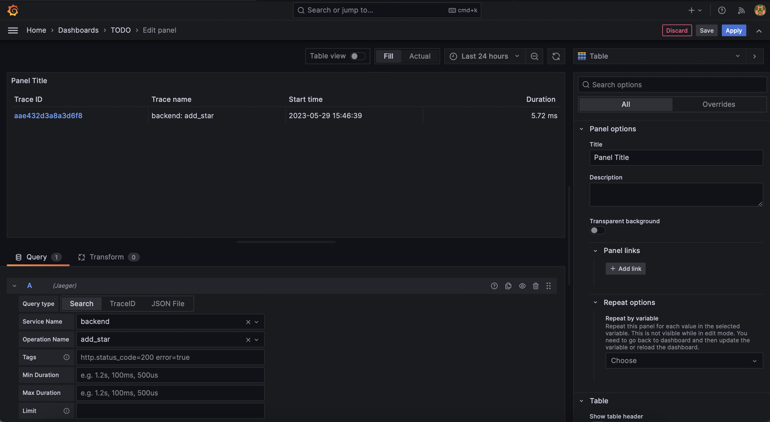Open the news feed icon

(x=741, y=11)
